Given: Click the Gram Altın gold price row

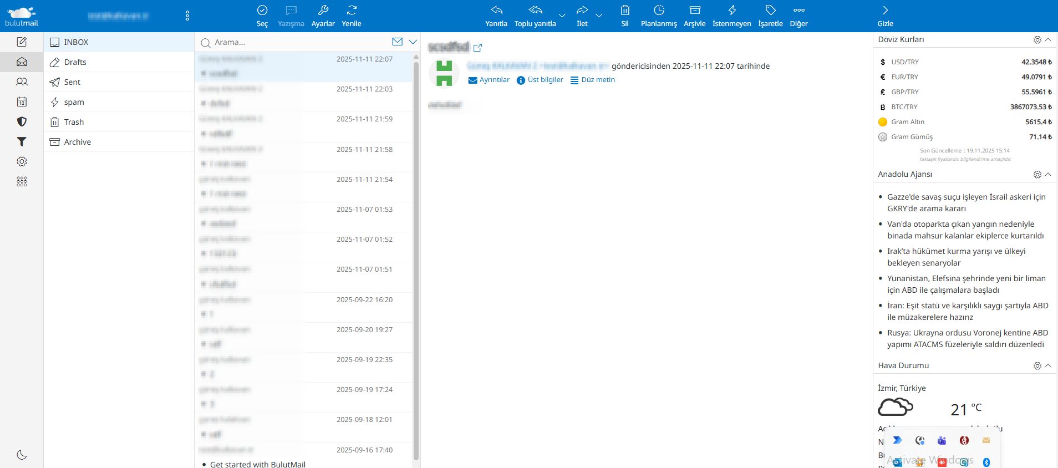Looking at the screenshot, I should pos(965,122).
